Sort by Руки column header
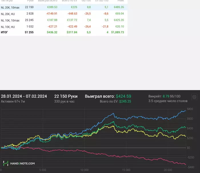Viewport: 200px width, 173px height. (30, 1)
